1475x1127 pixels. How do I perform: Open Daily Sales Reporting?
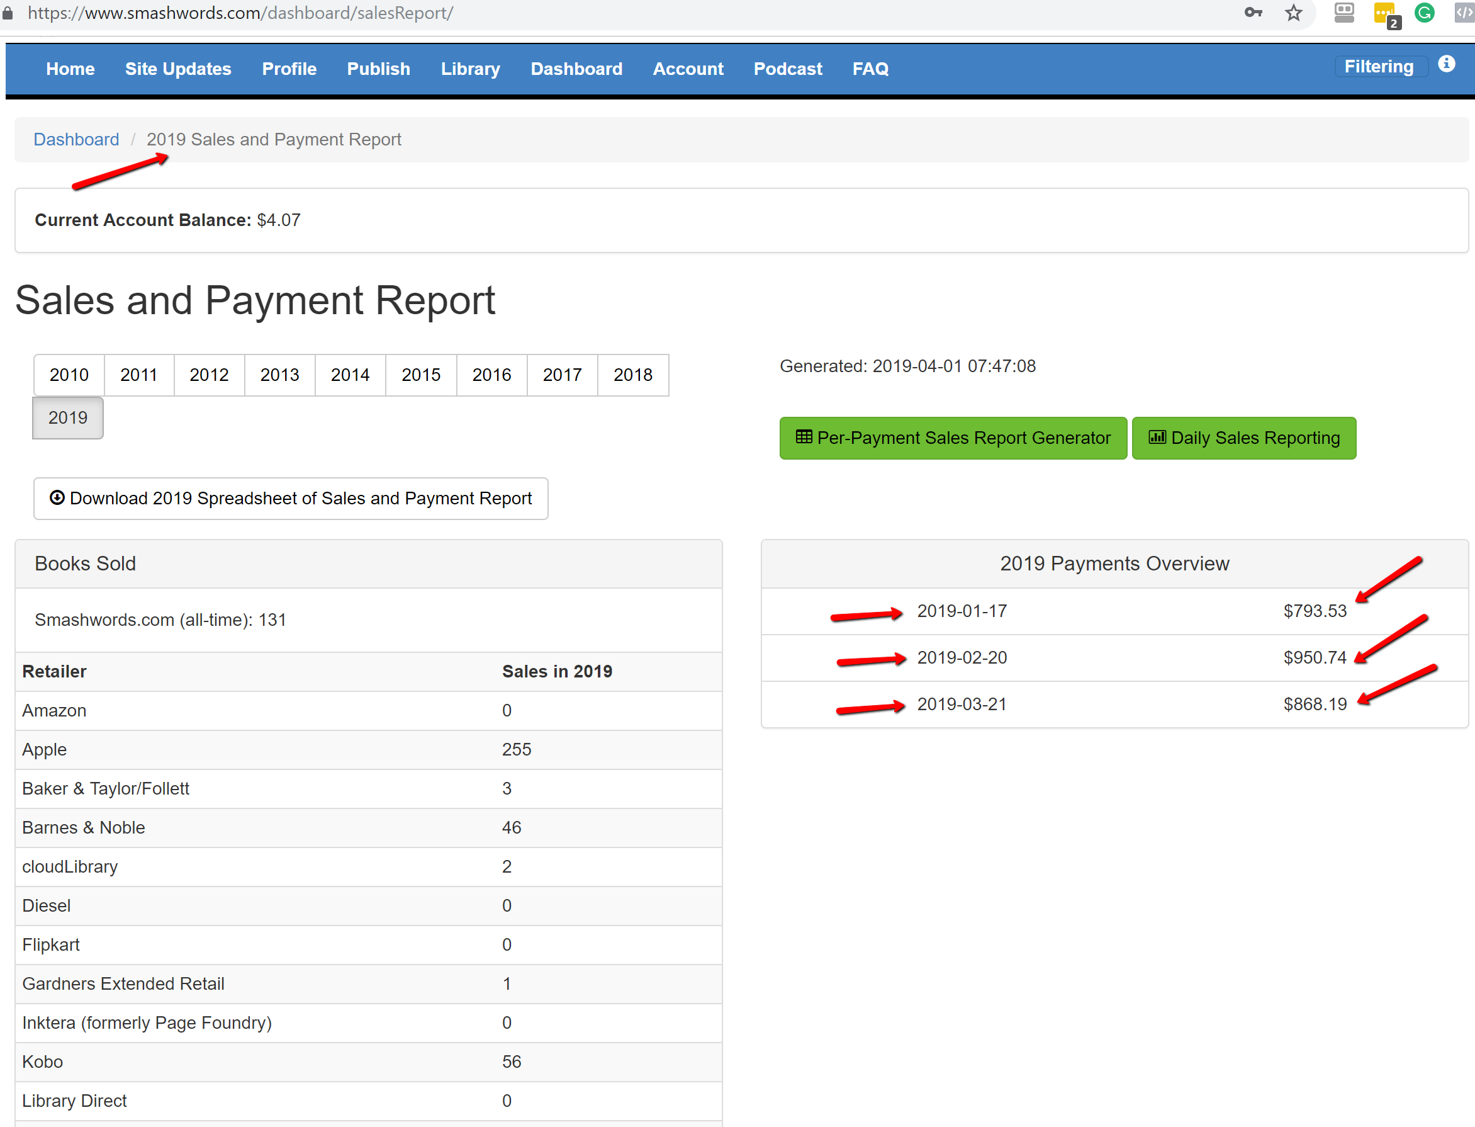coord(1243,438)
